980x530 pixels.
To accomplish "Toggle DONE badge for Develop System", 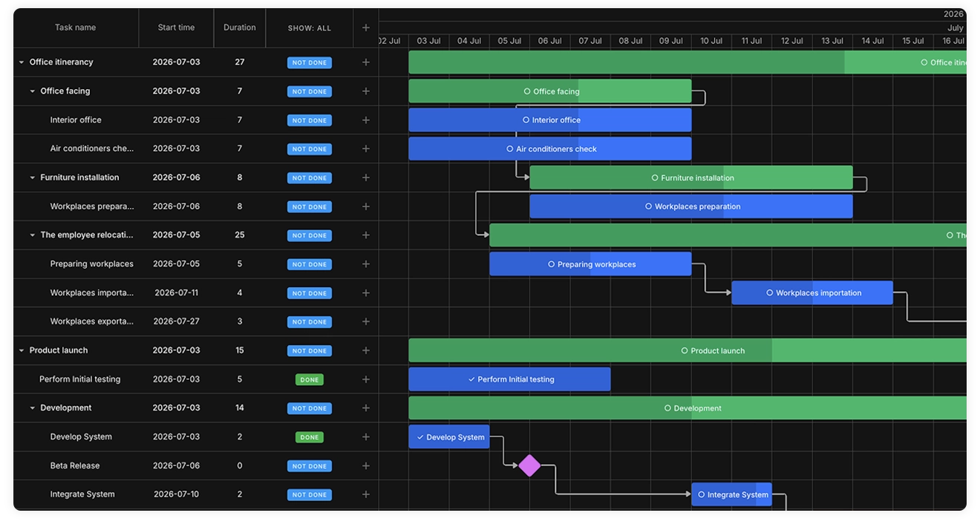I will tap(310, 437).
